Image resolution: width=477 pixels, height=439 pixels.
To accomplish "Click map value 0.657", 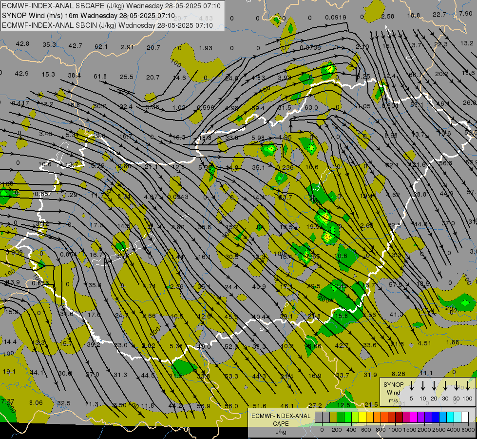I will point(43,194).
